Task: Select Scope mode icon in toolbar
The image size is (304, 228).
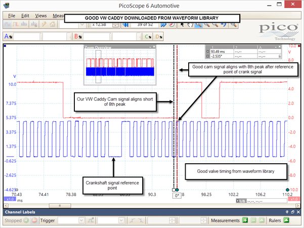Action: tap(8, 25)
